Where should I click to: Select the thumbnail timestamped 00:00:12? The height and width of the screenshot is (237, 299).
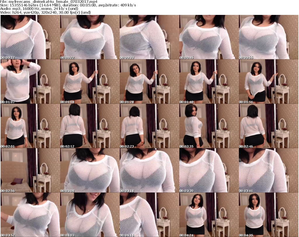[x=30, y=37]
